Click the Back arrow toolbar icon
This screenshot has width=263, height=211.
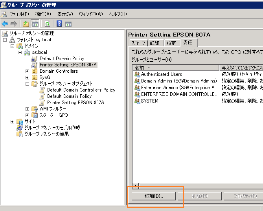tap(5, 24)
